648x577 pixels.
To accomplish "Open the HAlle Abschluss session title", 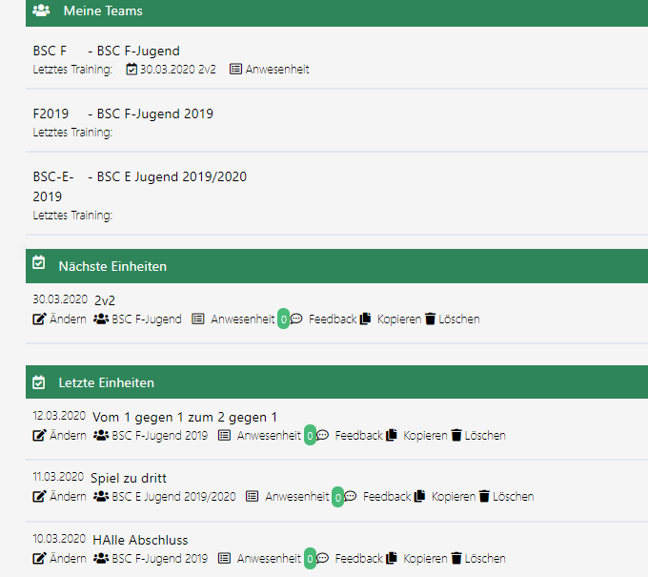I will tap(140, 540).
